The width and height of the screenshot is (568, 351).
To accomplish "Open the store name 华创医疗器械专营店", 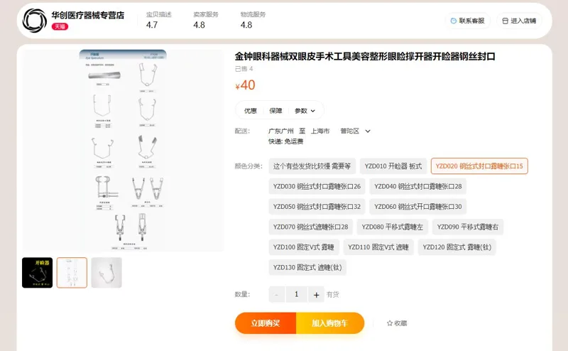I will coord(87,15).
